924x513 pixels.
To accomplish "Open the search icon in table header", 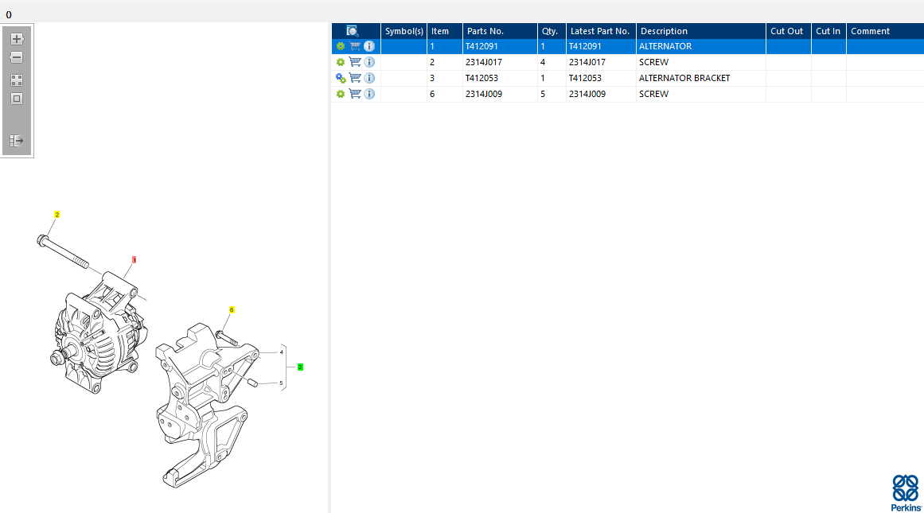I will click(x=352, y=31).
